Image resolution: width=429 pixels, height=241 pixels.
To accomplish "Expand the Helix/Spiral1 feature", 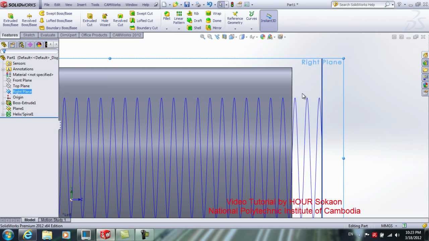I will tap(3, 114).
